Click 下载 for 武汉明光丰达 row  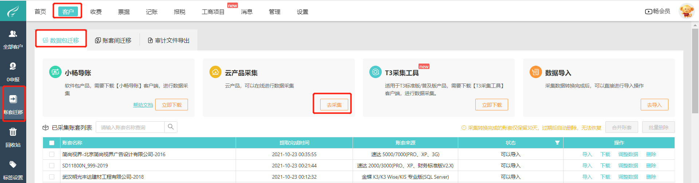click(605, 177)
